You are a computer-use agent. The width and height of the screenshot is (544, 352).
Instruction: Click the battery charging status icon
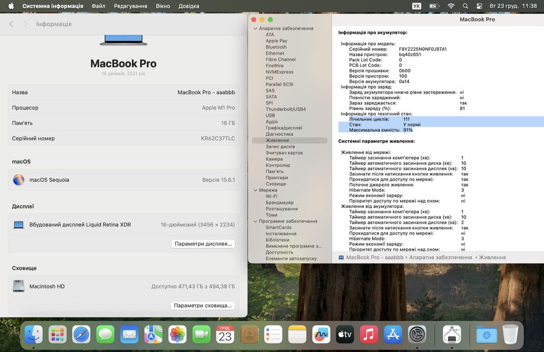(434, 6)
